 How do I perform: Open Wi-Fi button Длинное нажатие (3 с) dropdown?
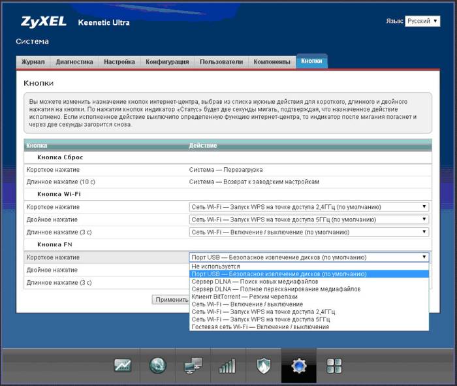point(309,232)
